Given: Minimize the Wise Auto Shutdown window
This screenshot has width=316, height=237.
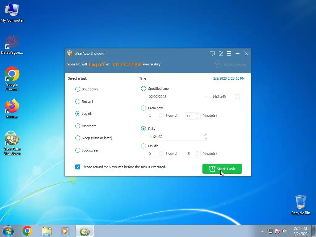Looking at the screenshot, I should pos(238,53).
